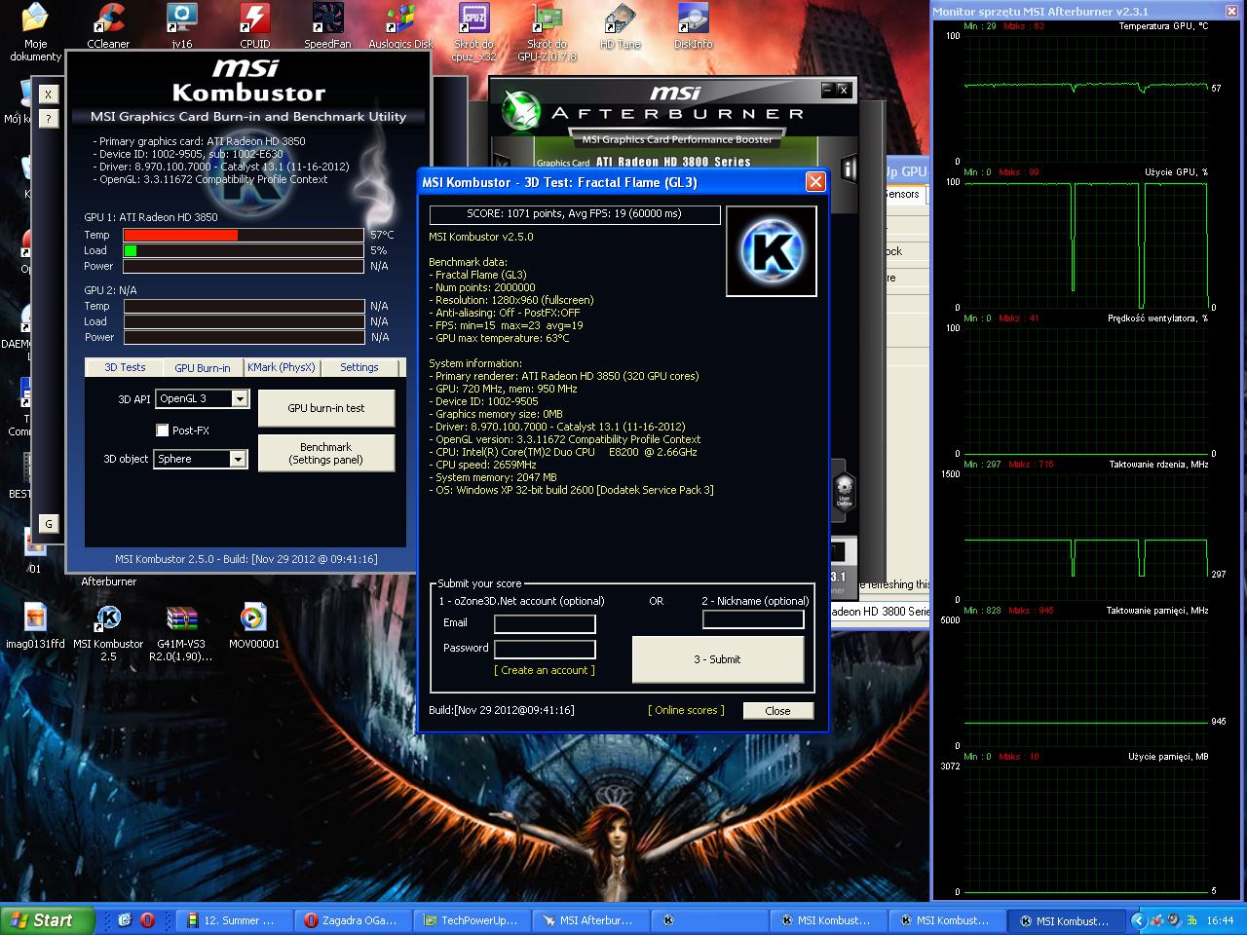1247x935 pixels.
Task: Click the Benchmark (Settings panel) button
Action: pos(326,453)
